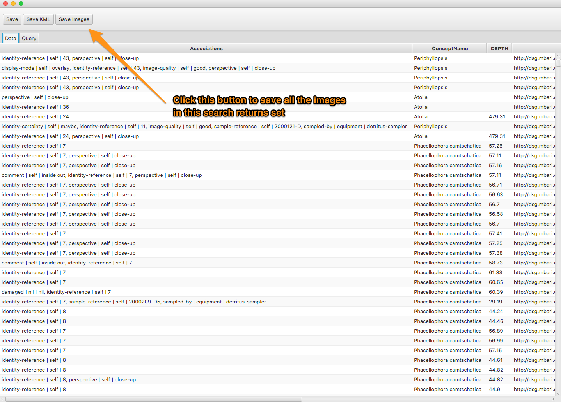Click the scroll up arrow
This screenshot has width=561, height=402.
coord(558,56)
